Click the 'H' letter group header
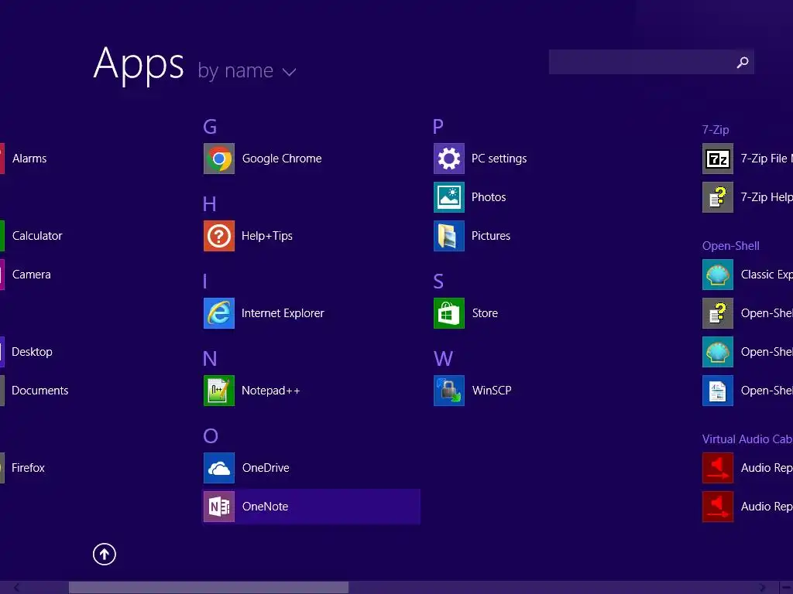 point(209,204)
